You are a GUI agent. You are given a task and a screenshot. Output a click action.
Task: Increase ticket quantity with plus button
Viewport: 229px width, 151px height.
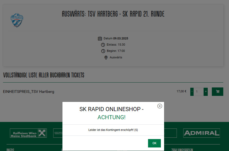206,92
